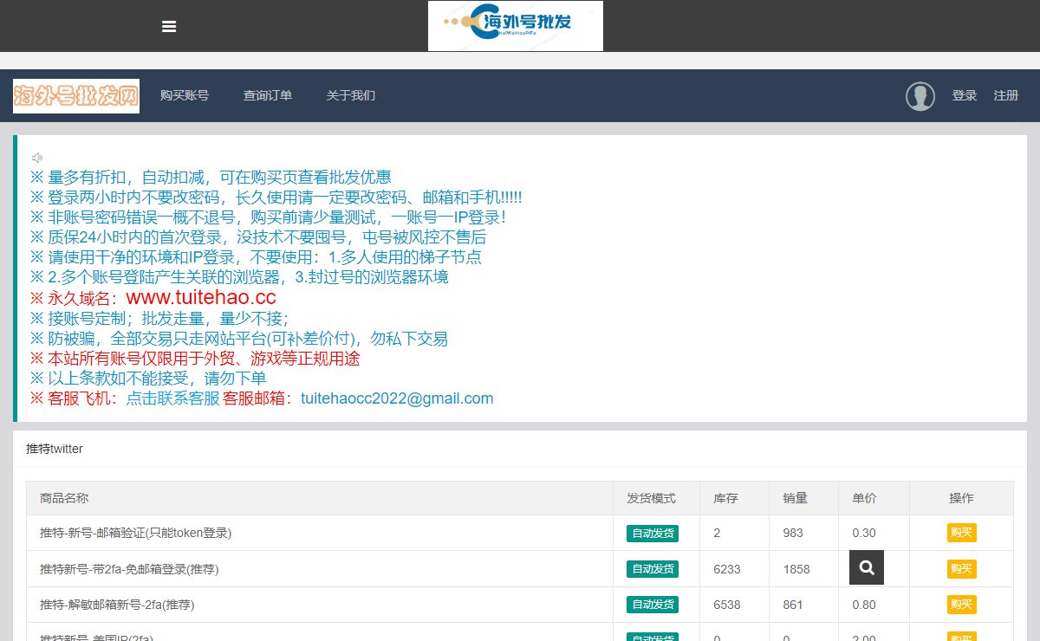Image resolution: width=1040 pixels, height=641 pixels.
Task: Select product 推特-新号-邮箱验证(只能token登录)
Action: click(x=136, y=533)
